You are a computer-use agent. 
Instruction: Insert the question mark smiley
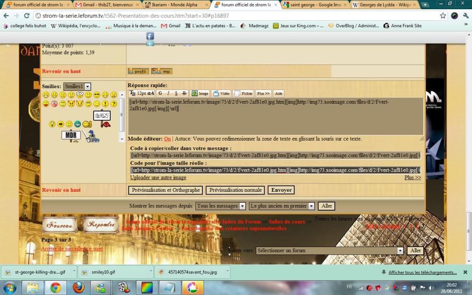[113, 104]
